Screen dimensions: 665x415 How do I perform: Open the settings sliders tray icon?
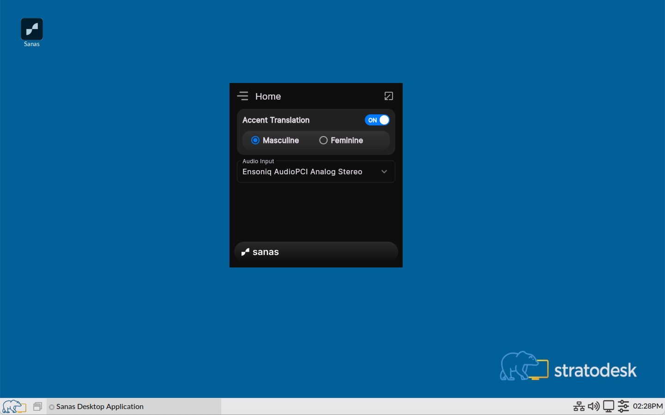click(623, 406)
